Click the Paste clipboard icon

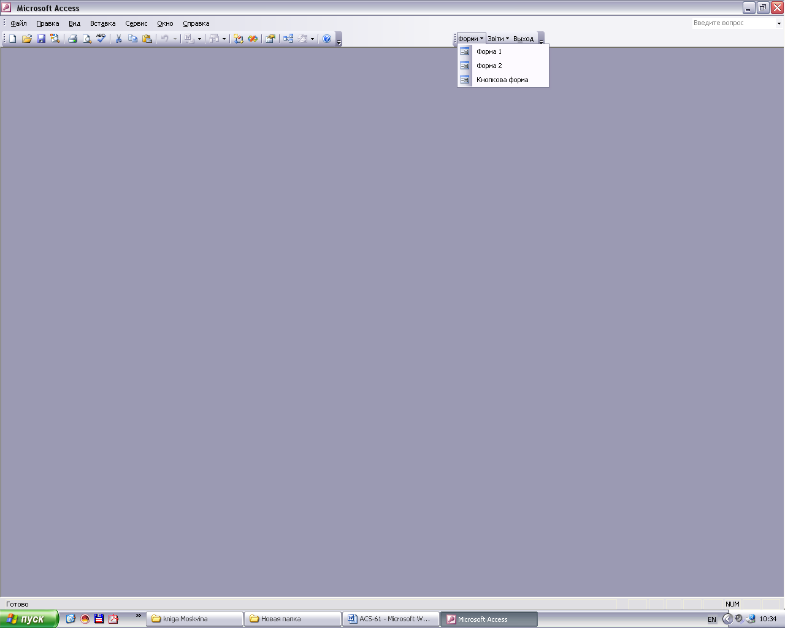[x=147, y=39]
